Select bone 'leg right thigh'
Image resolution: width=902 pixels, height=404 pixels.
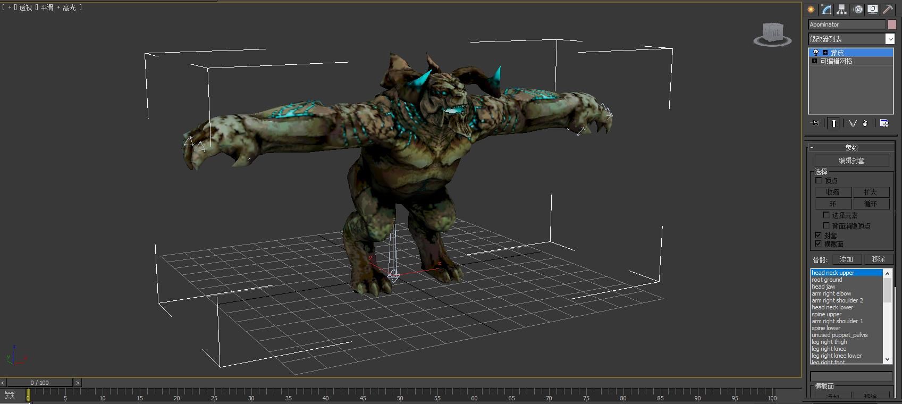[x=847, y=342]
